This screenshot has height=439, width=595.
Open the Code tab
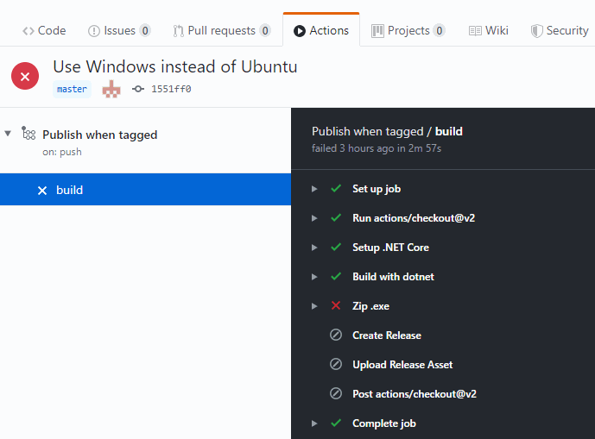click(x=44, y=30)
